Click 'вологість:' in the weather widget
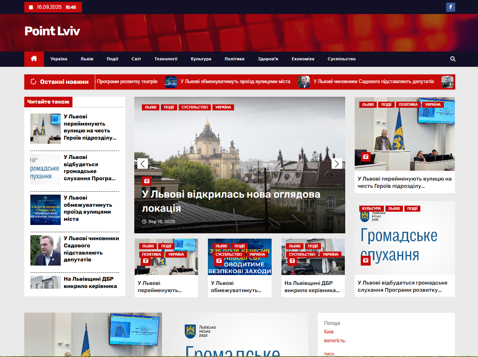This screenshot has height=357, width=478. pos(335,341)
